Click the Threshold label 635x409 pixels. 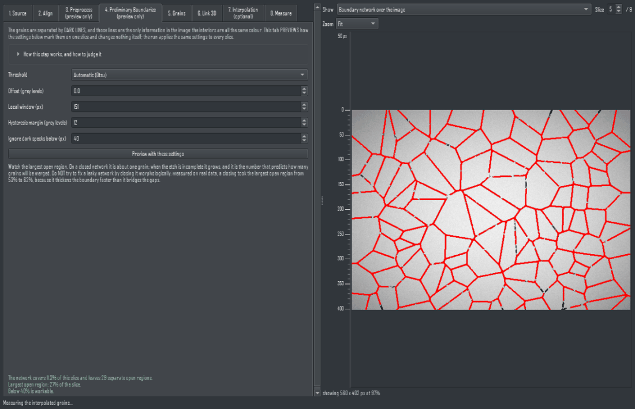18,75
